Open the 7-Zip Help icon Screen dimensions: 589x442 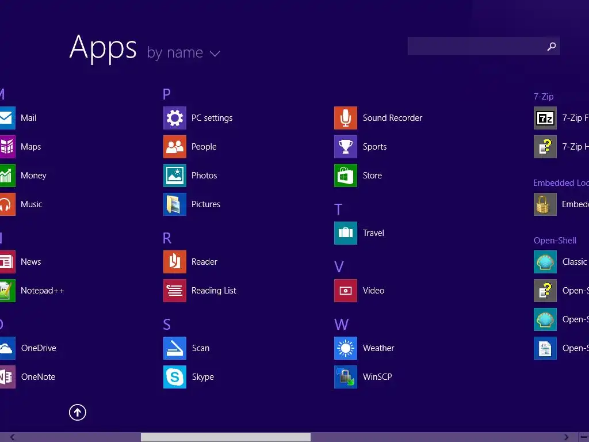point(545,147)
